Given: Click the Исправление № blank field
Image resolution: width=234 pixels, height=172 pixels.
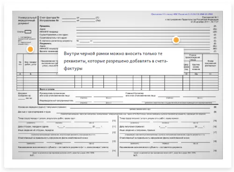Looking at the screenshot, I should [69, 21].
